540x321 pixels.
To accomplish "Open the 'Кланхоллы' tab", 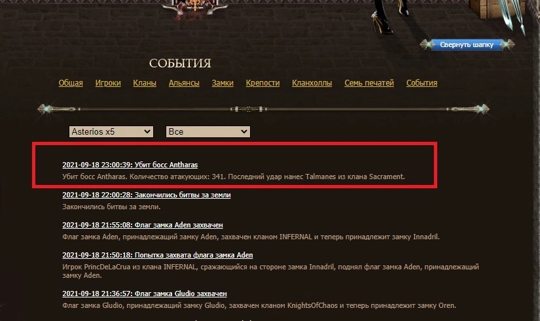I will 312,83.
